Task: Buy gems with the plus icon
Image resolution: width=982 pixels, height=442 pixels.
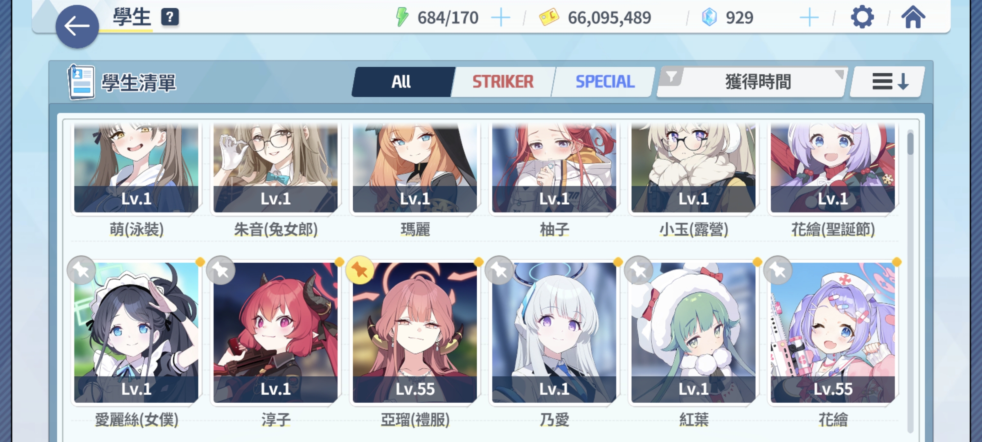Action: coord(809,18)
